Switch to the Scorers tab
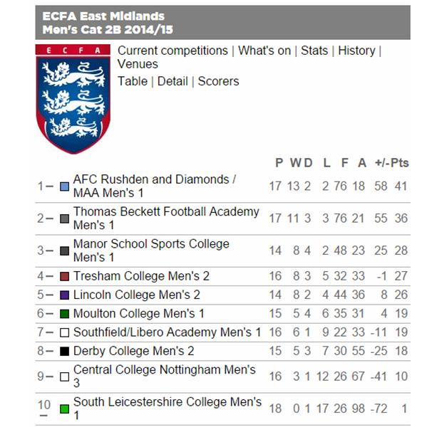Viewport: 442px width, 427px height. tap(218, 81)
